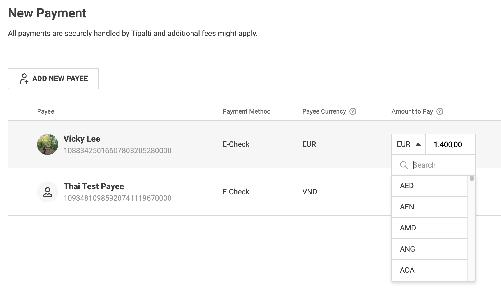Viewport: 501px width, 302px height.
Task: Click the add-person icon in Add New Payee
Action: point(24,79)
